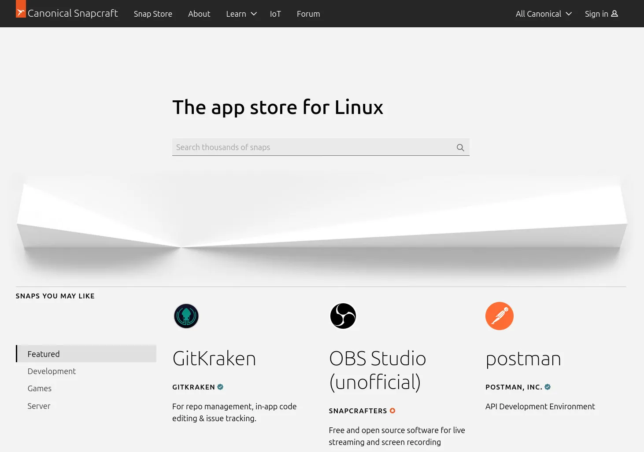Visit the Forum link
Viewport: 644px width, 452px height.
tap(308, 14)
